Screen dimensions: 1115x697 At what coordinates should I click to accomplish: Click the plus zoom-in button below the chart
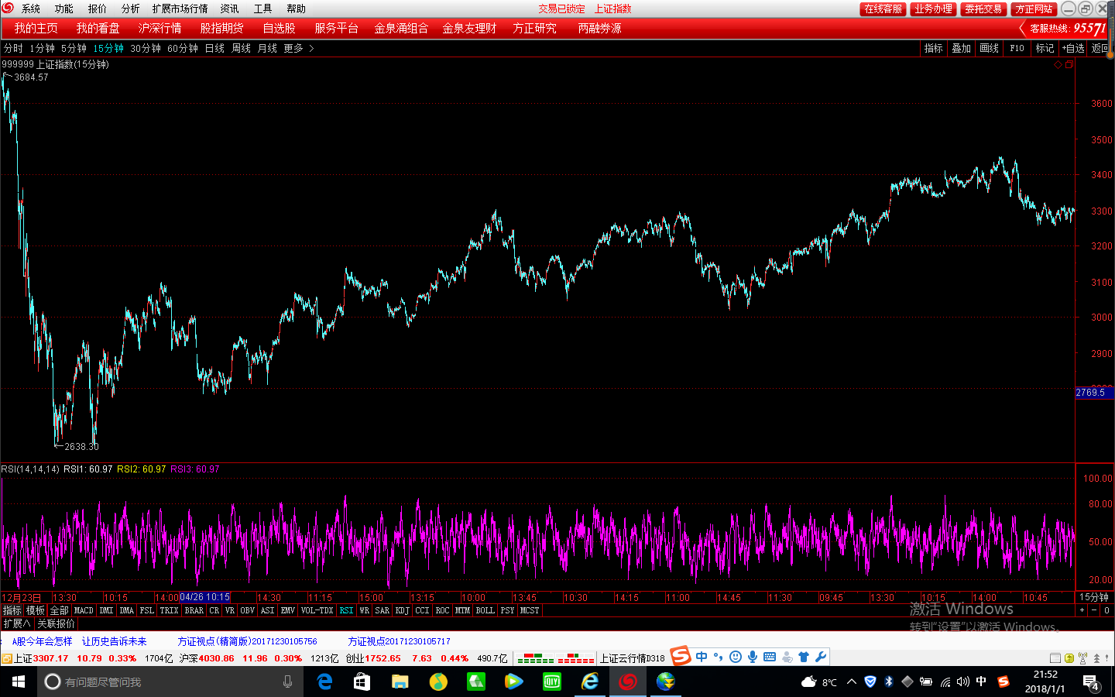coord(1082,610)
